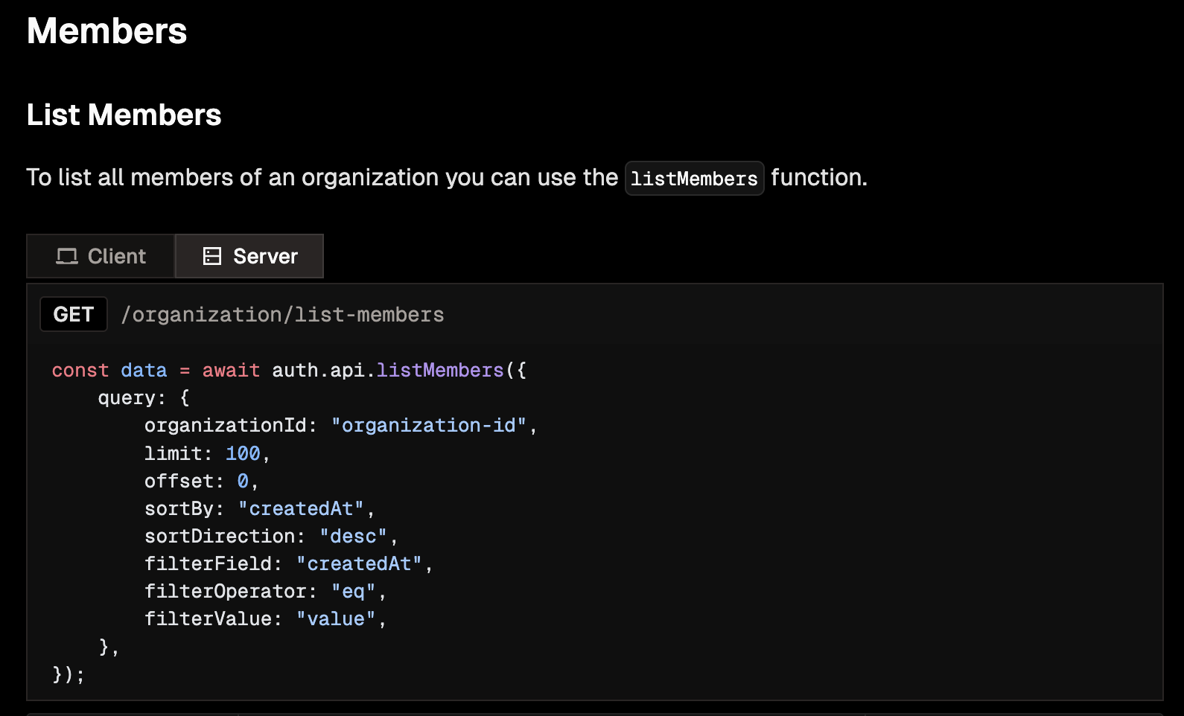Viewport: 1184px width, 716px height.
Task: Click the List Members section heading
Action: (x=124, y=115)
